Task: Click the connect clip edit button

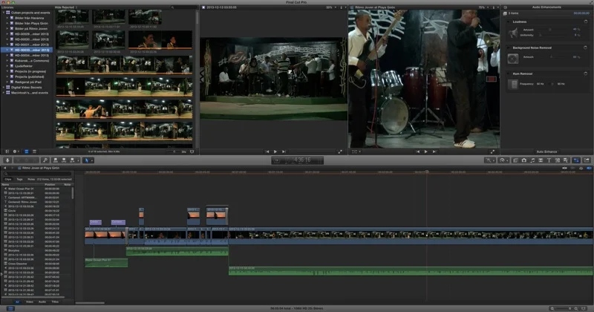Action: 56,160
